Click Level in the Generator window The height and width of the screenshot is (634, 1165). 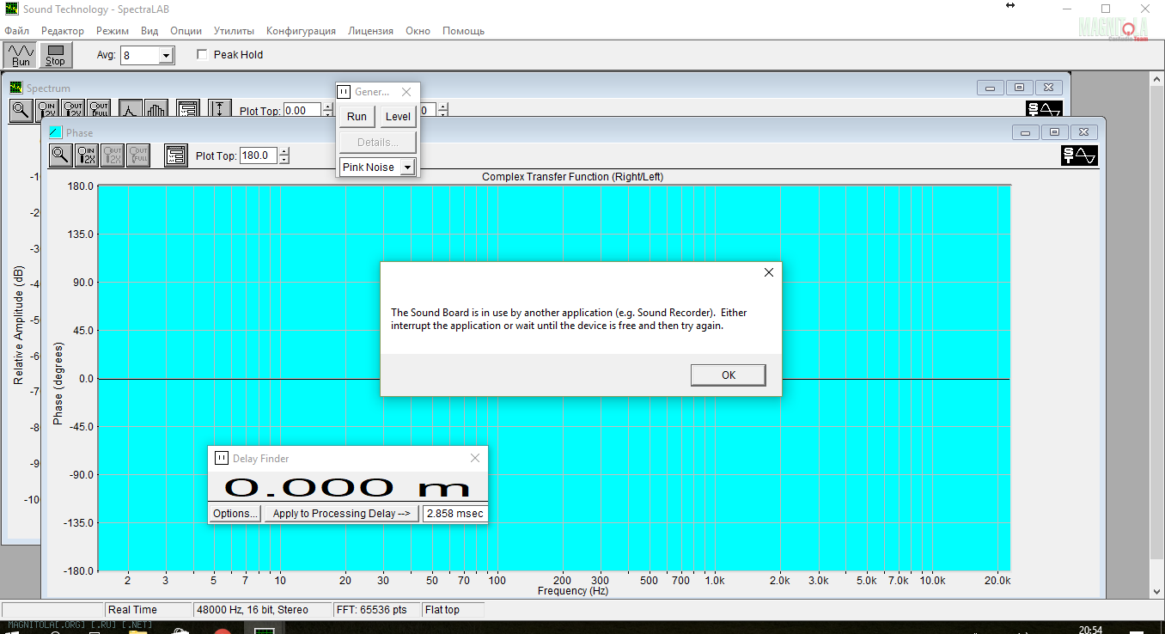click(398, 117)
